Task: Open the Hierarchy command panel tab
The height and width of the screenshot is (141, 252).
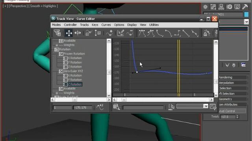Action: 221,7
